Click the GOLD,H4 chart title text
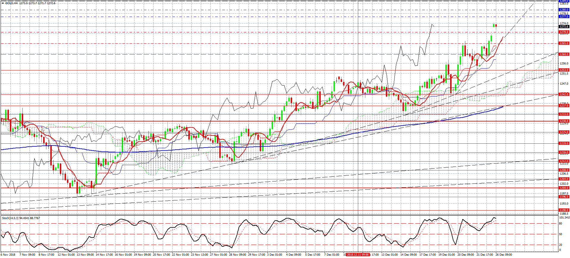Viewport: 570px width, 258px height. 12,3
